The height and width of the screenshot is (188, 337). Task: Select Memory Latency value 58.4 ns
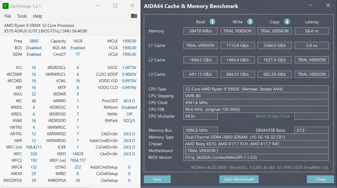tap(312, 31)
